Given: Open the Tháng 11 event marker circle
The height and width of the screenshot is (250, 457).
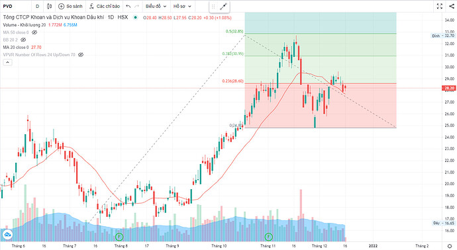Looking at the screenshot, I should coord(268,237).
